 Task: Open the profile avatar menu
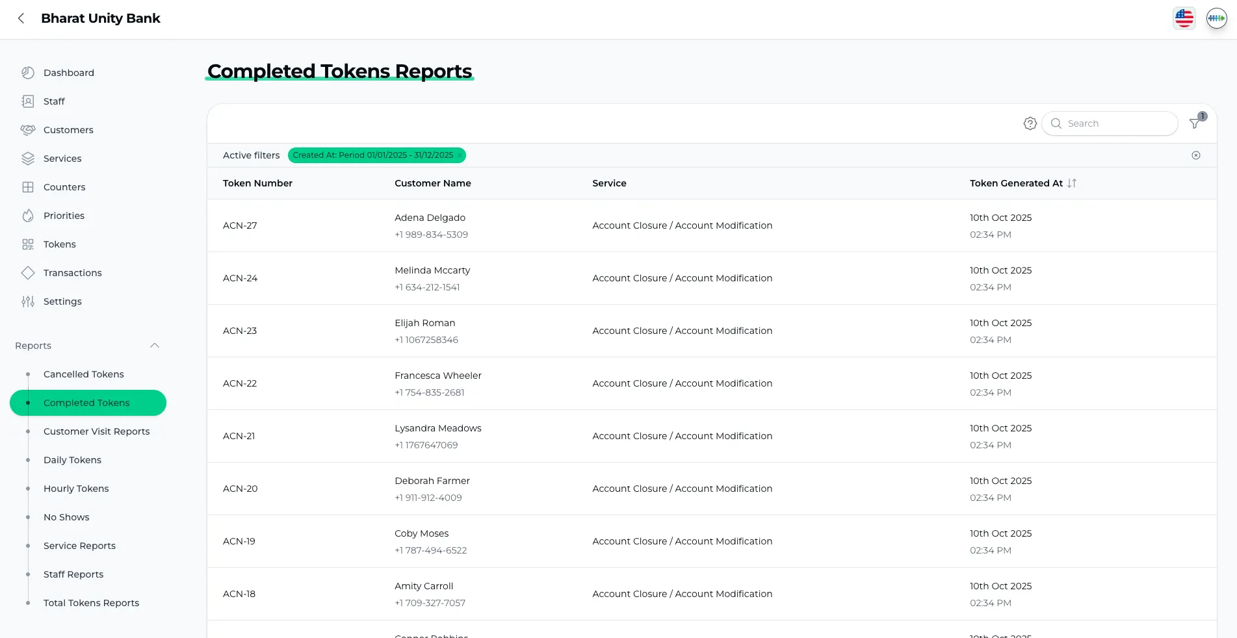pyautogui.click(x=1216, y=18)
